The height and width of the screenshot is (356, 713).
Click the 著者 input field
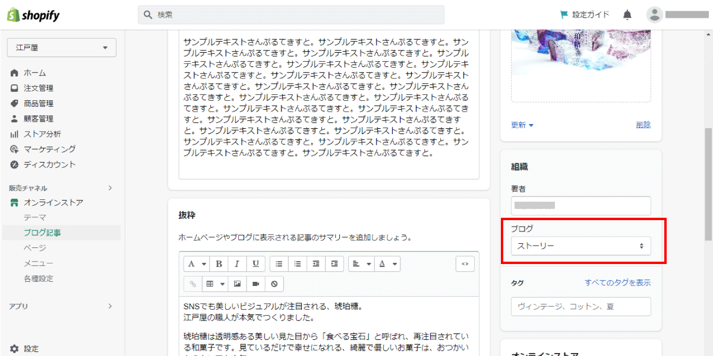tap(581, 206)
